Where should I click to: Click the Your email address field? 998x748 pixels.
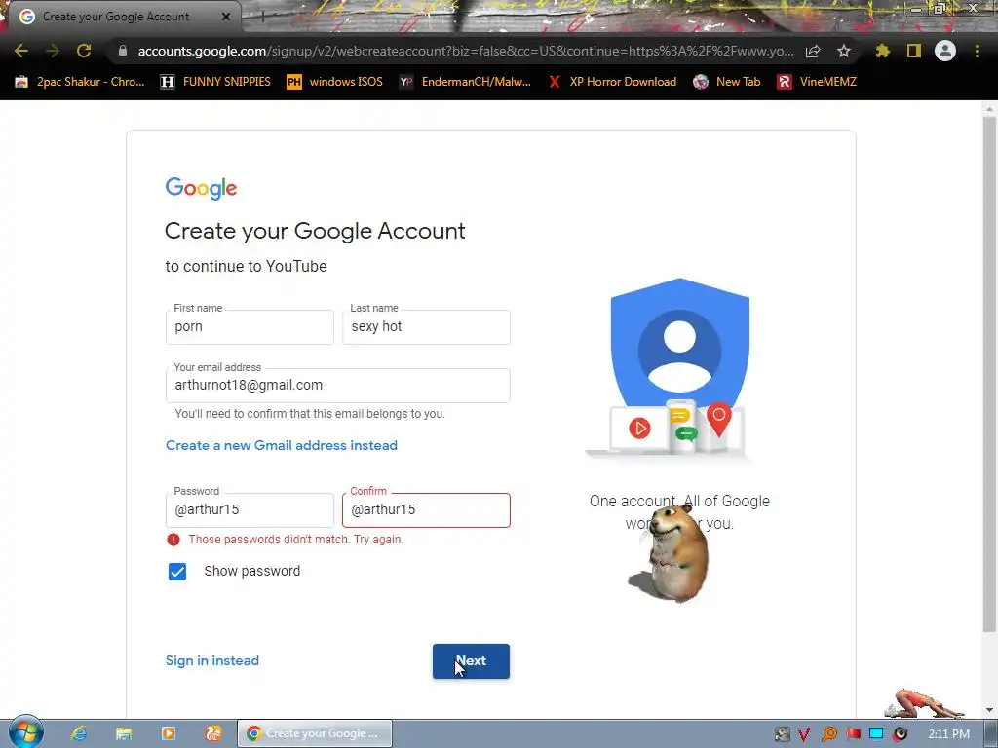point(337,386)
